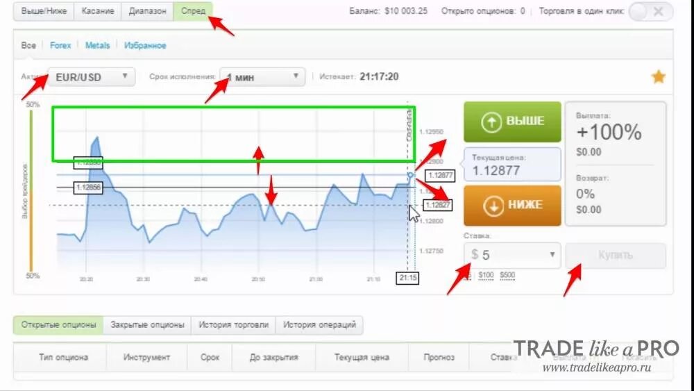This screenshot has width=694, height=391.
Task: Click the balance amount $10 003.25
Action: click(x=406, y=11)
